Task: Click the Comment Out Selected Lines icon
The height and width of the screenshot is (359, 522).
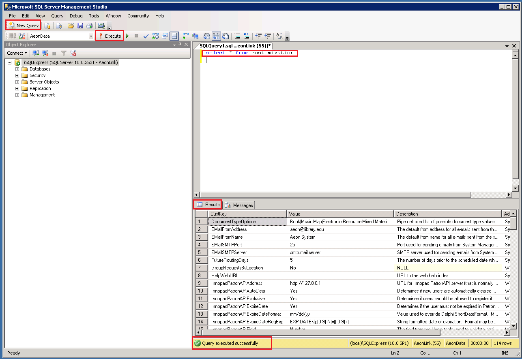Action: coord(237,36)
